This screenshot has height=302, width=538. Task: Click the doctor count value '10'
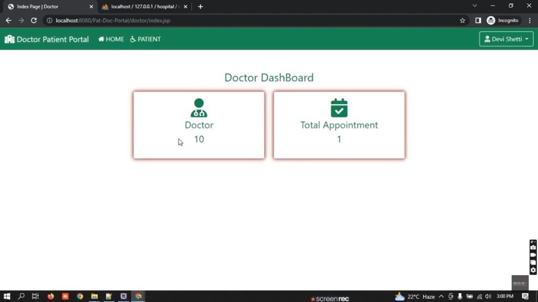pos(199,139)
